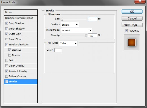
Task: Open the Fill Type dropdown set to Color
Action: point(68,43)
